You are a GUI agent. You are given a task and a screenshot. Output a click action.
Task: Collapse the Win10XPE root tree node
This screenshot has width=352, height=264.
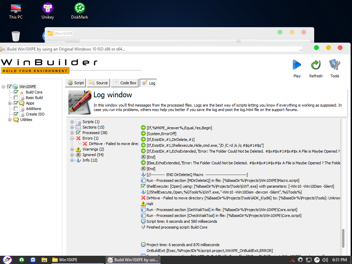[3, 87]
